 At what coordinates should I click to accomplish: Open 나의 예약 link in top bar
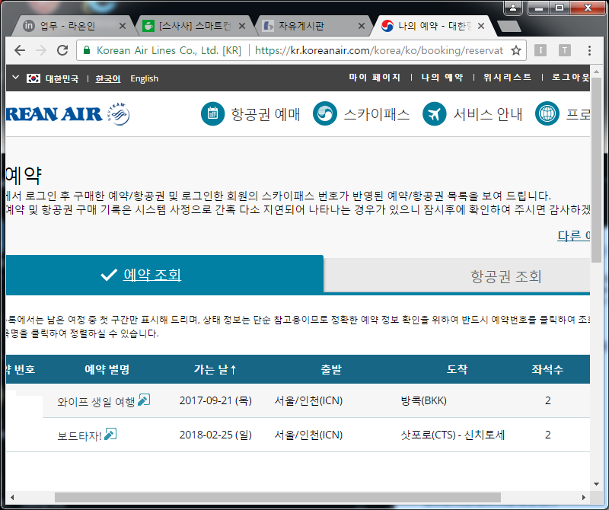click(442, 78)
